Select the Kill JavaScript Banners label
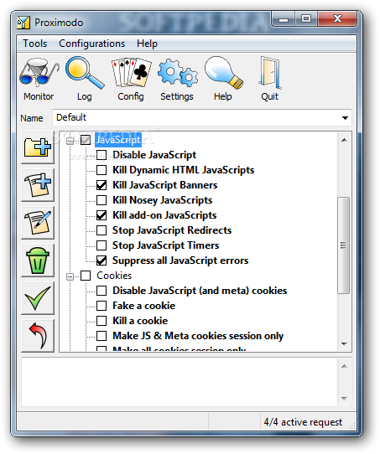Viewport: 380px width, 454px height. tap(165, 185)
